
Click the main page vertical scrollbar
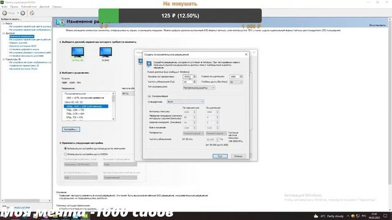pyautogui.click(x=390, y=114)
